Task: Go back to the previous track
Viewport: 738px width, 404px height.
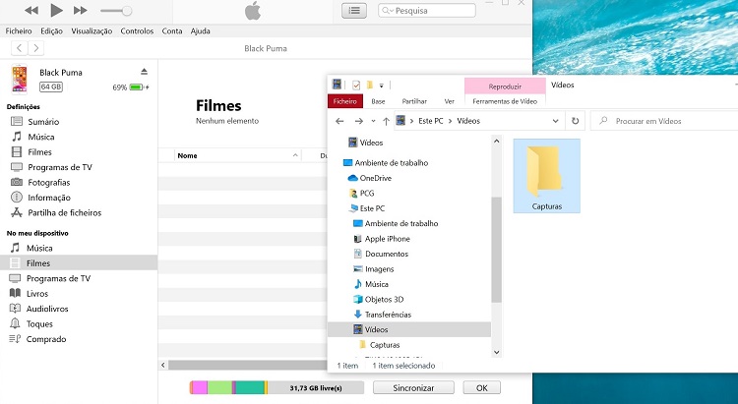Action: point(31,10)
